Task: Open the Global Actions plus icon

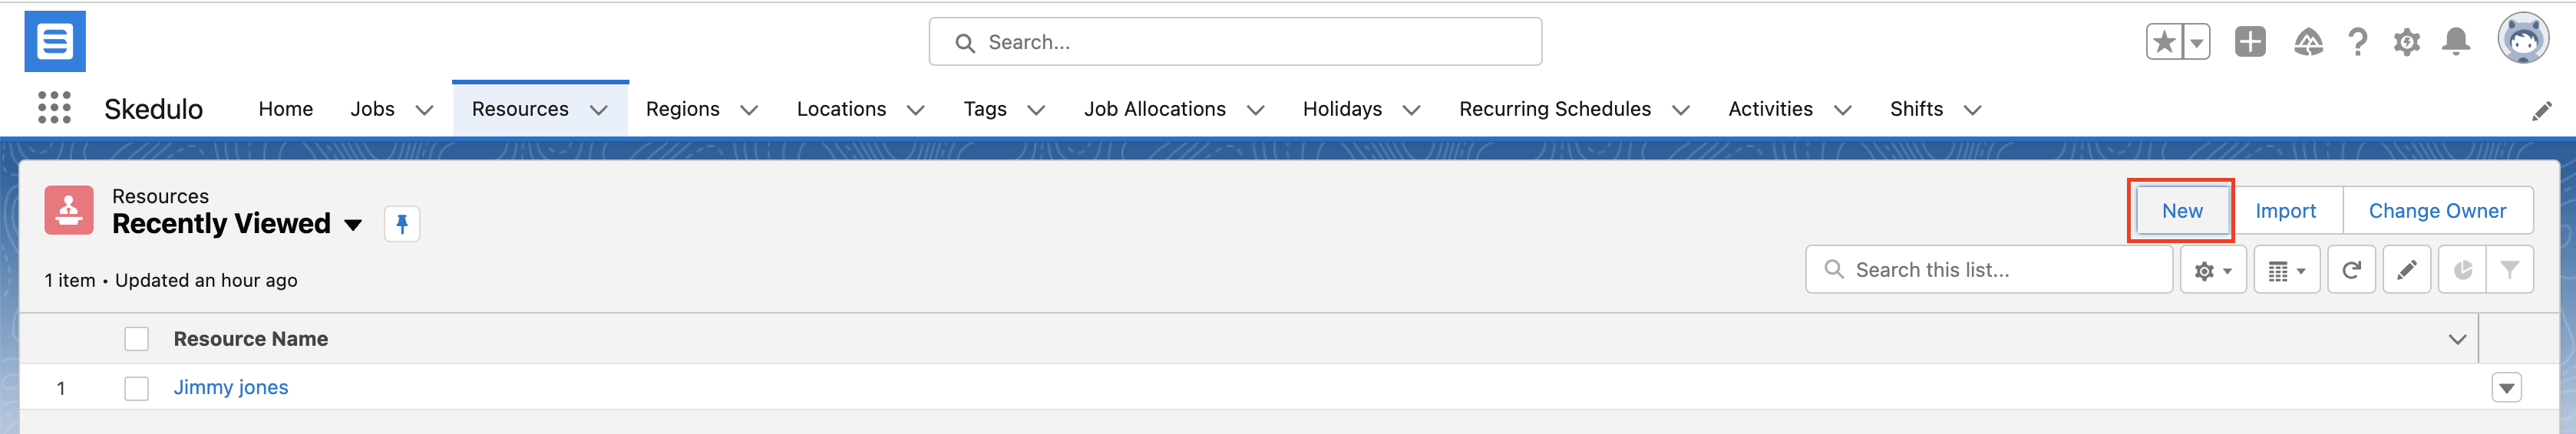Action: [2250, 42]
